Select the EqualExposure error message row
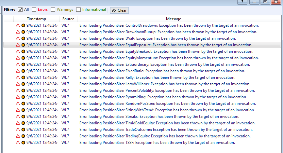The height and width of the screenshot is (153, 283). click(x=142, y=45)
